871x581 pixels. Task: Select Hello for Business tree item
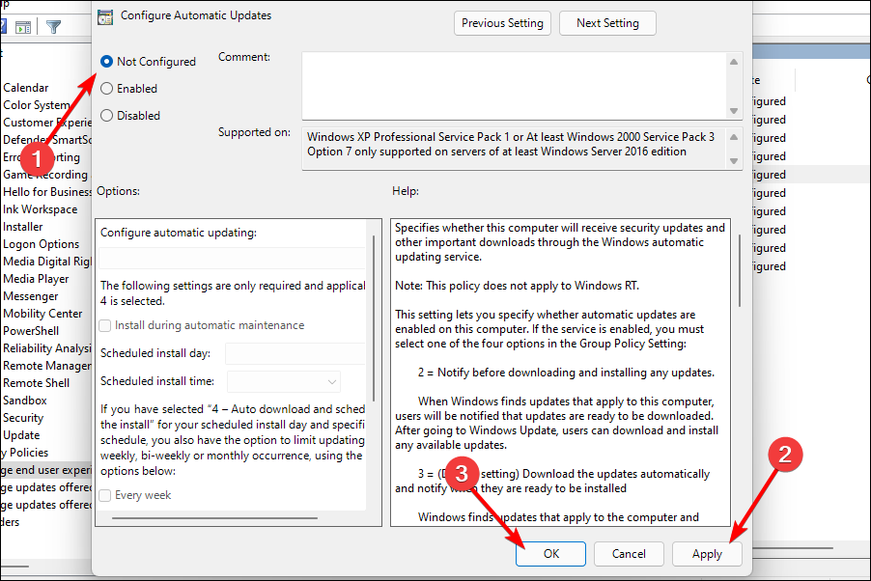(x=47, y=192)
